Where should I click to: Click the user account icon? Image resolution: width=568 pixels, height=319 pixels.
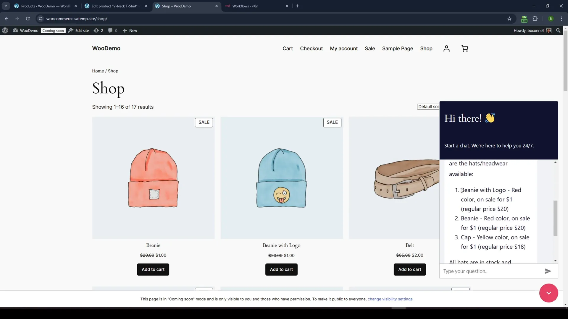[x=447, y=48]
